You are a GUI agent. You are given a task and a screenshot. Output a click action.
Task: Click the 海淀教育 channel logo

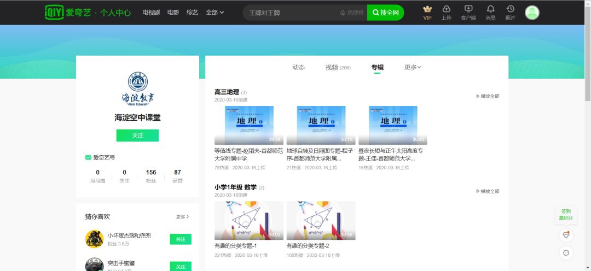click(137, 89)
